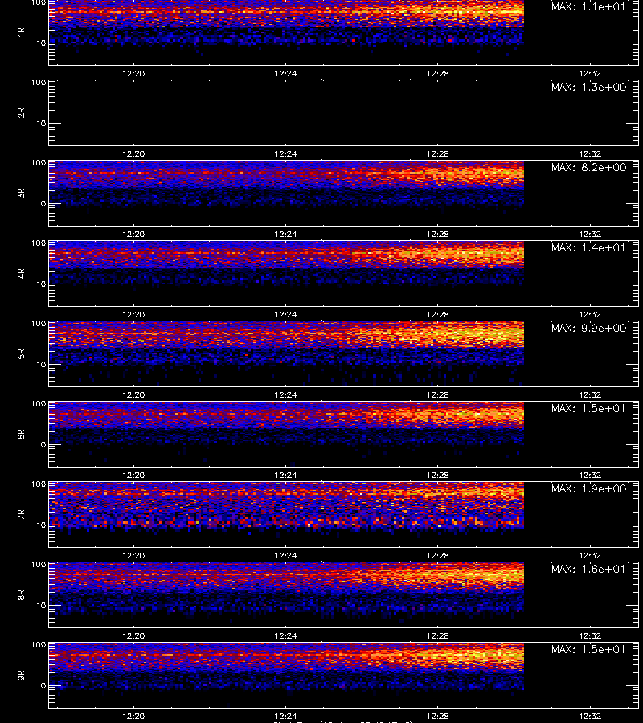Click the 7R spectrogram plot area
643x723 pixels.
344,515
